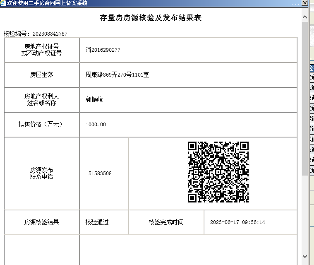
Task: Click scrollbar down arrow
Action: click(x=305, y=256)
